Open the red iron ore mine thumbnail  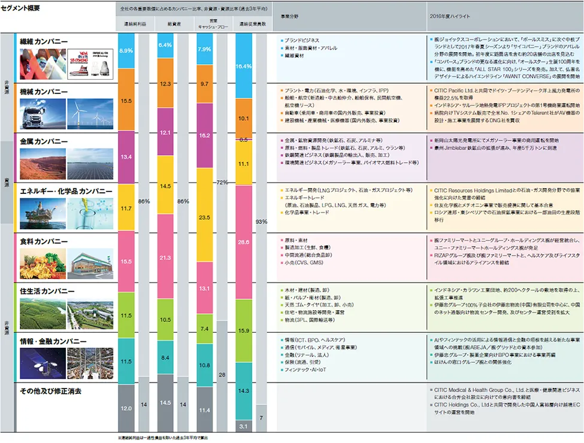click(x=43, y=164)
